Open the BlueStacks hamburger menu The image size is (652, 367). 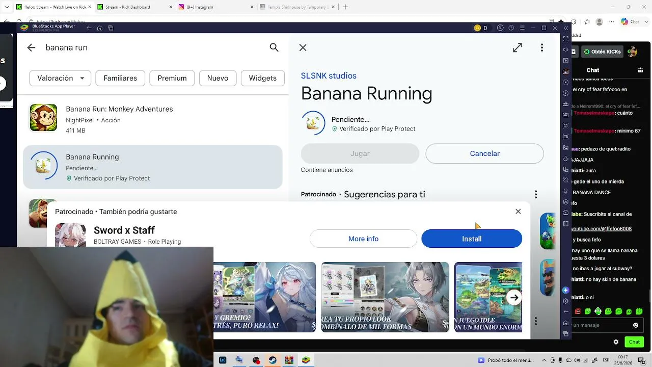tap(522, 28)
